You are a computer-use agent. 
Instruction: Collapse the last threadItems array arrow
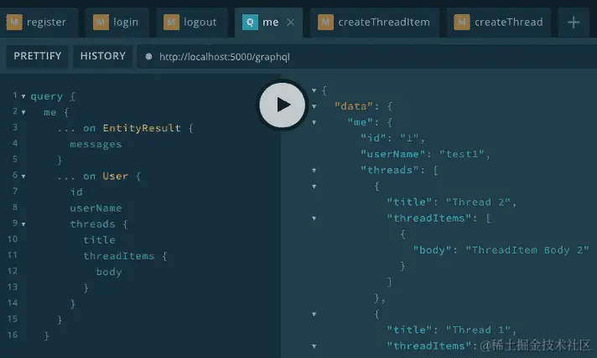pyautogui.click(x=314, y=345)
